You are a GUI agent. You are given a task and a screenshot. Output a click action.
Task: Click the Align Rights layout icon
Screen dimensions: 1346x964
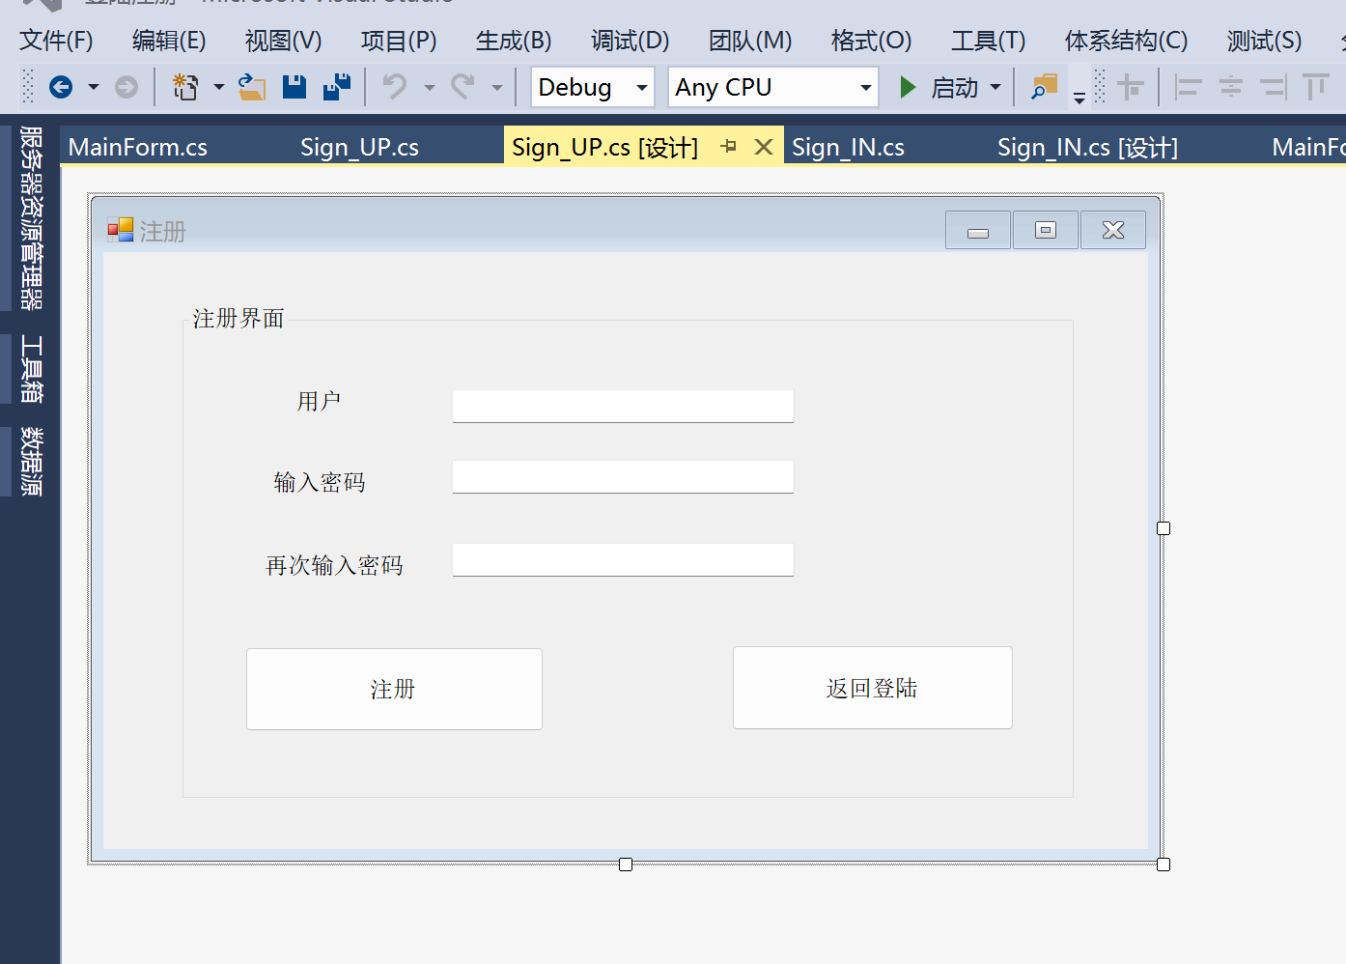pos(1274,87)
